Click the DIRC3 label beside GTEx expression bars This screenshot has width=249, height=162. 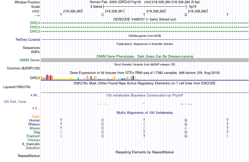coord(35,78)
